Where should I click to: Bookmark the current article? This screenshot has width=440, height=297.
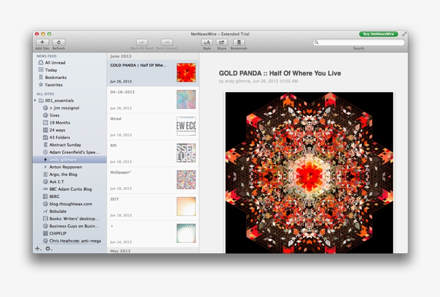coord(239,42)
